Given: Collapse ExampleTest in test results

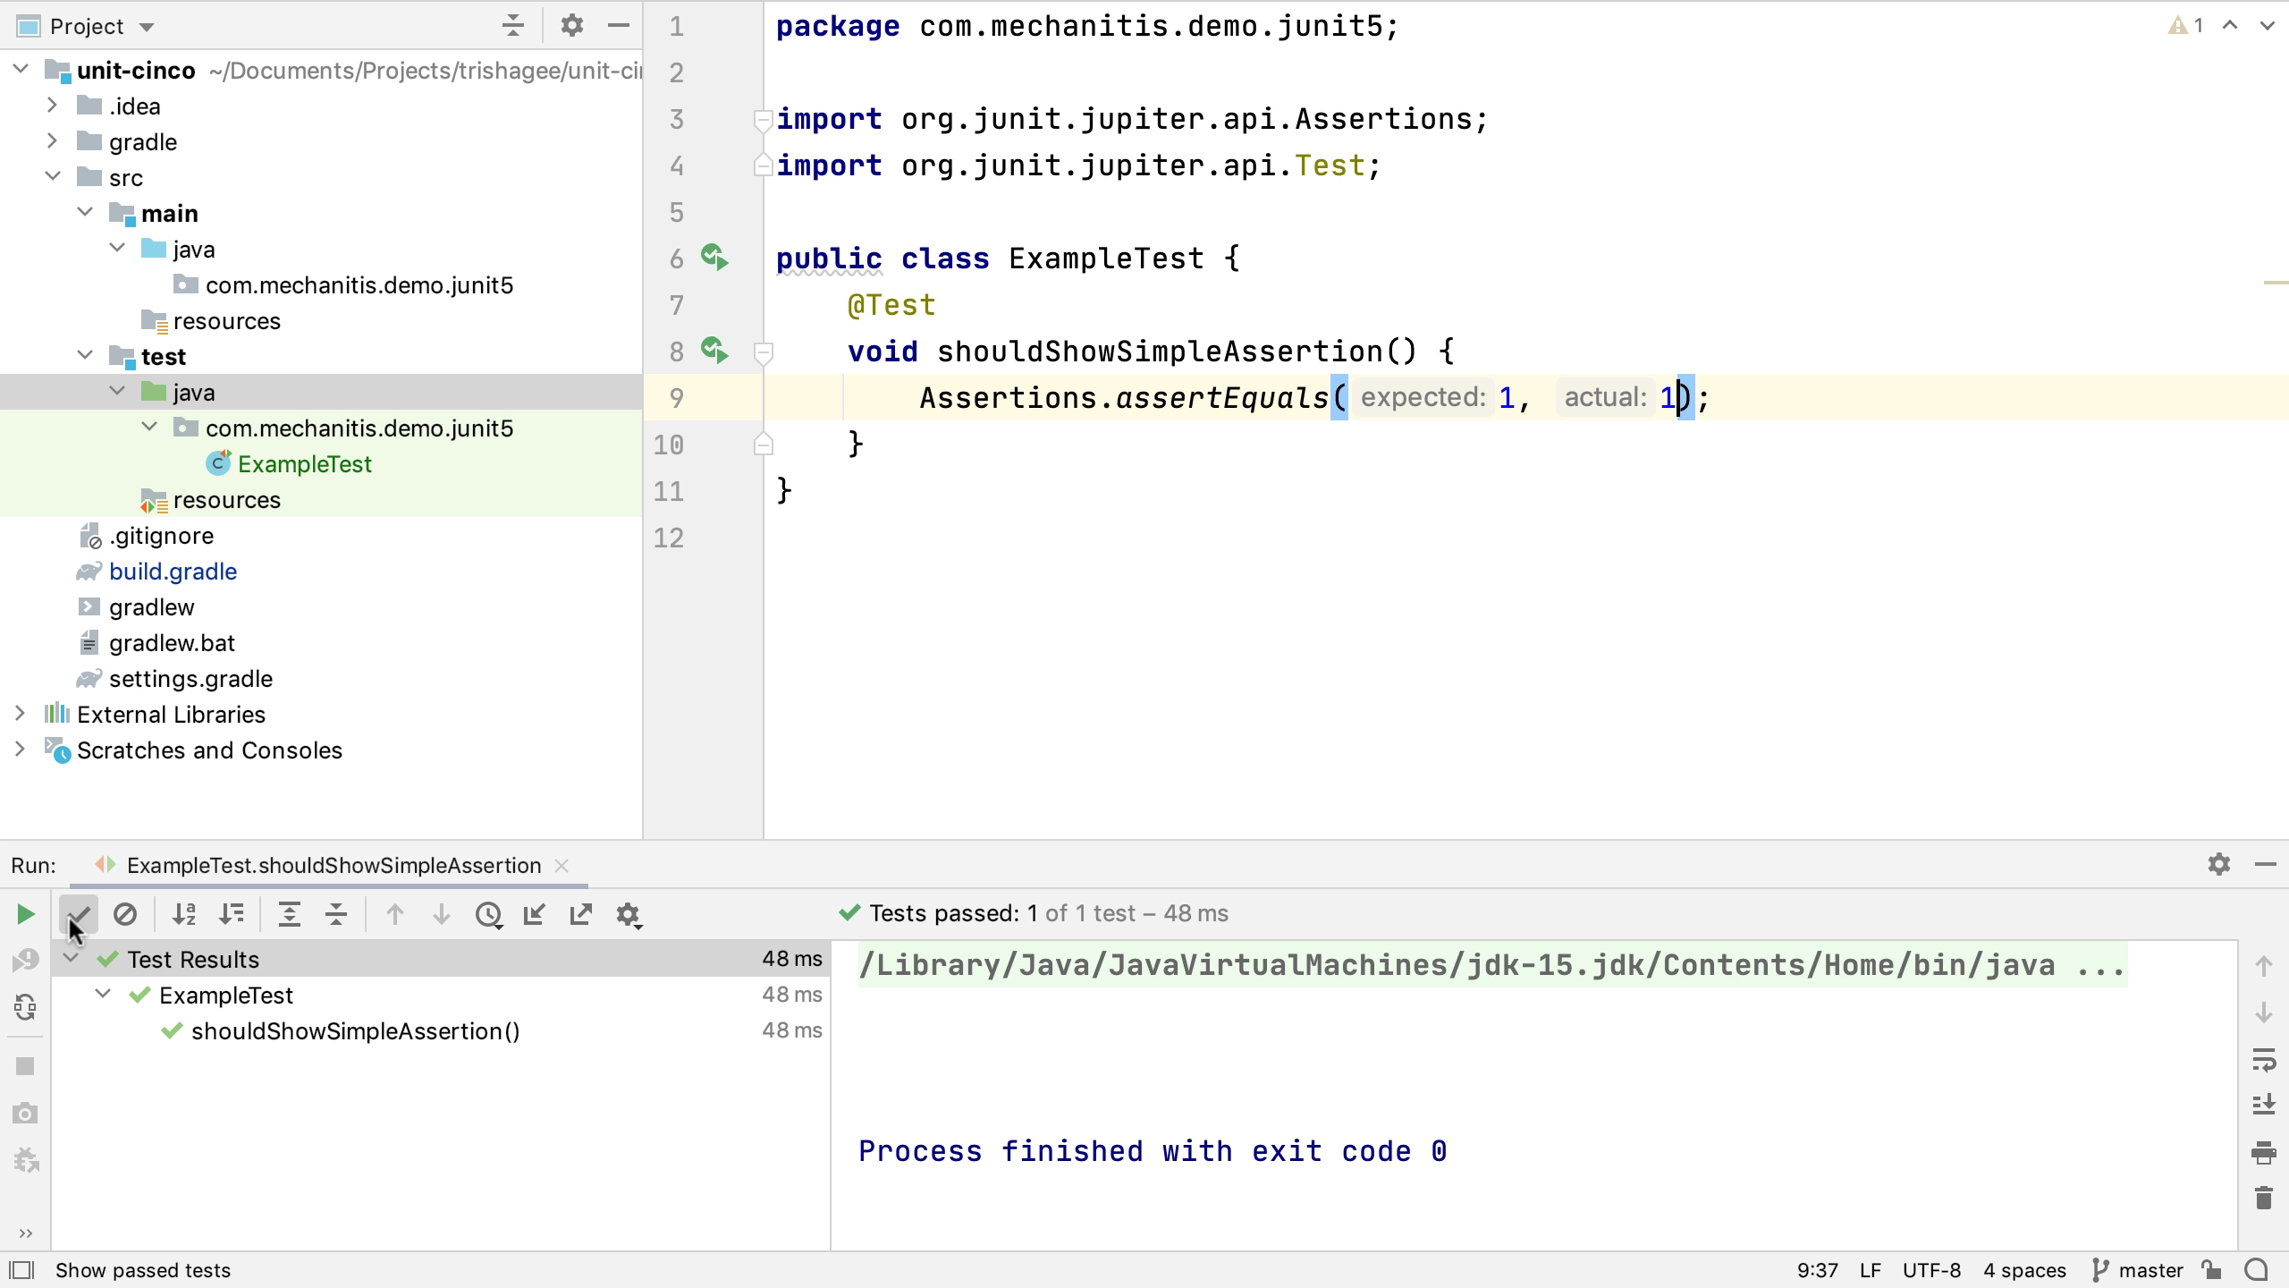Looking at the screenshot, I should coord(104,994).
